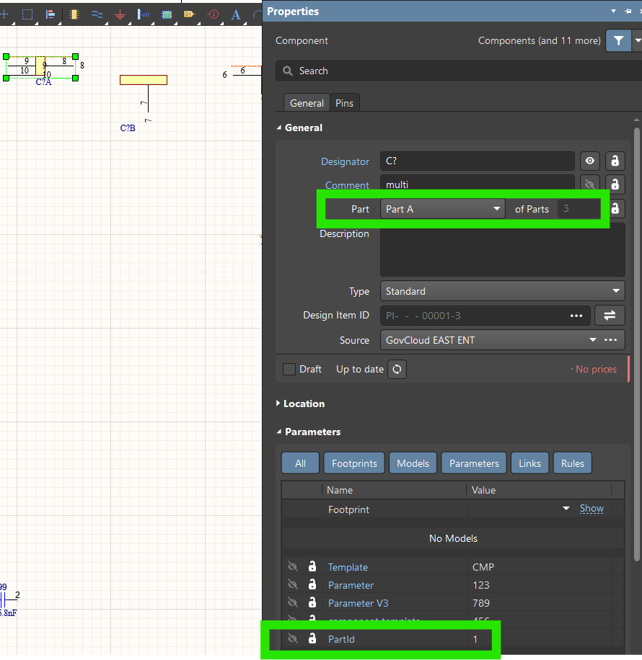Toggle Comment visibility crossed-eye icon
The width and height of the screenshot is (642, 660).
pyautogui.click(x=590, y=184)
